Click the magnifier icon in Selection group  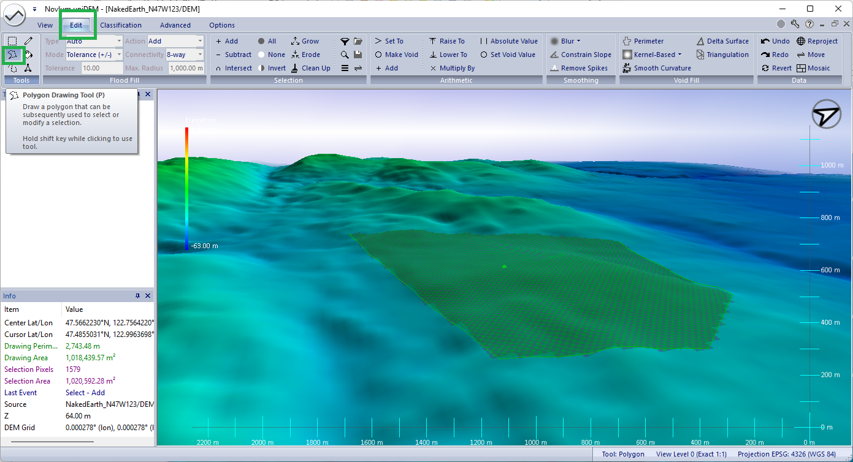tap(345, 55)
